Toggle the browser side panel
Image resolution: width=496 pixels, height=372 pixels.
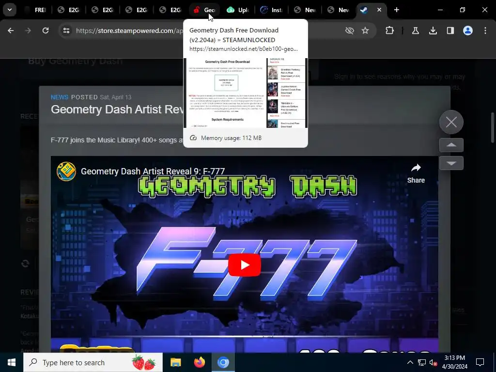point(450,31)
